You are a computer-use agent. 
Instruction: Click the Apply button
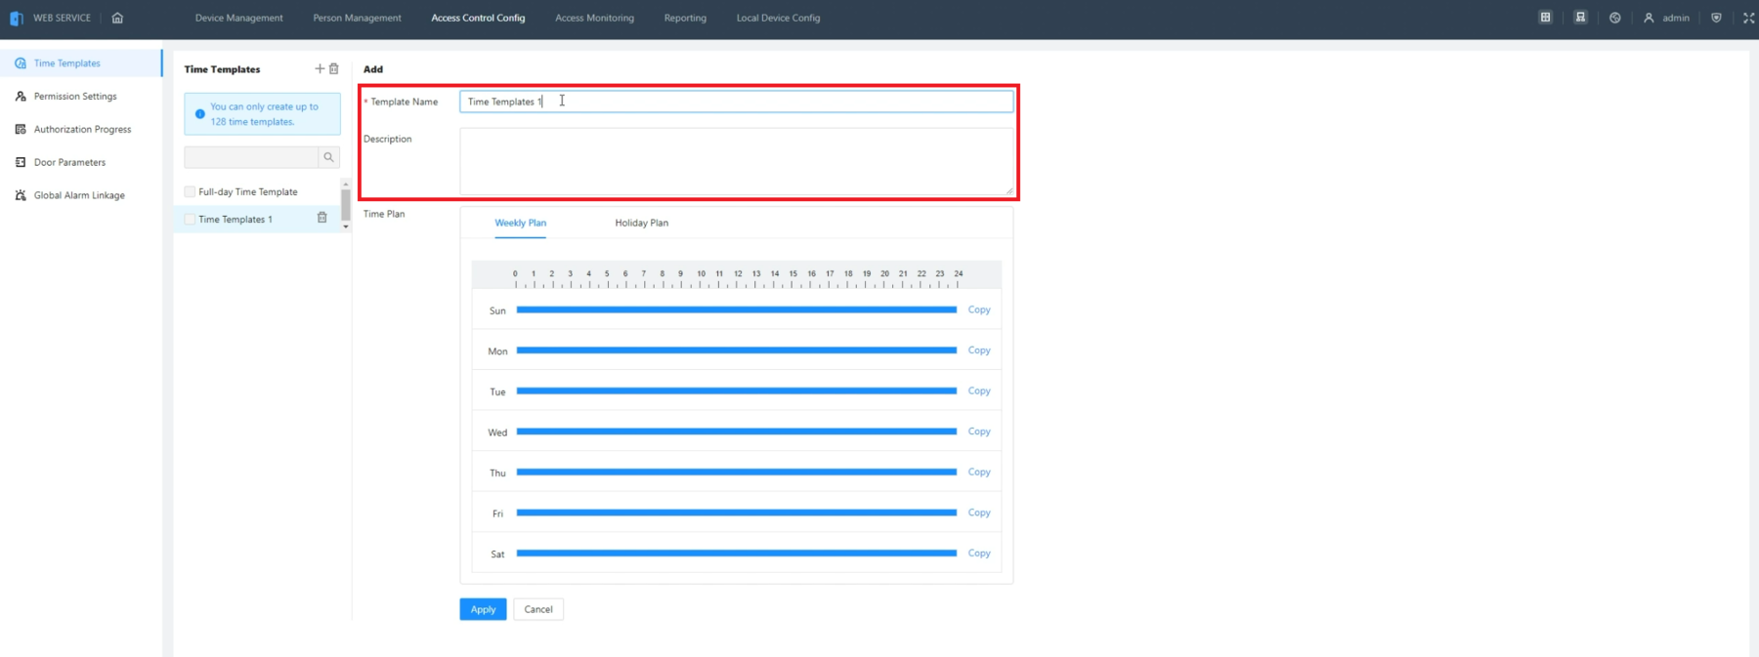(x=483, y=609)
